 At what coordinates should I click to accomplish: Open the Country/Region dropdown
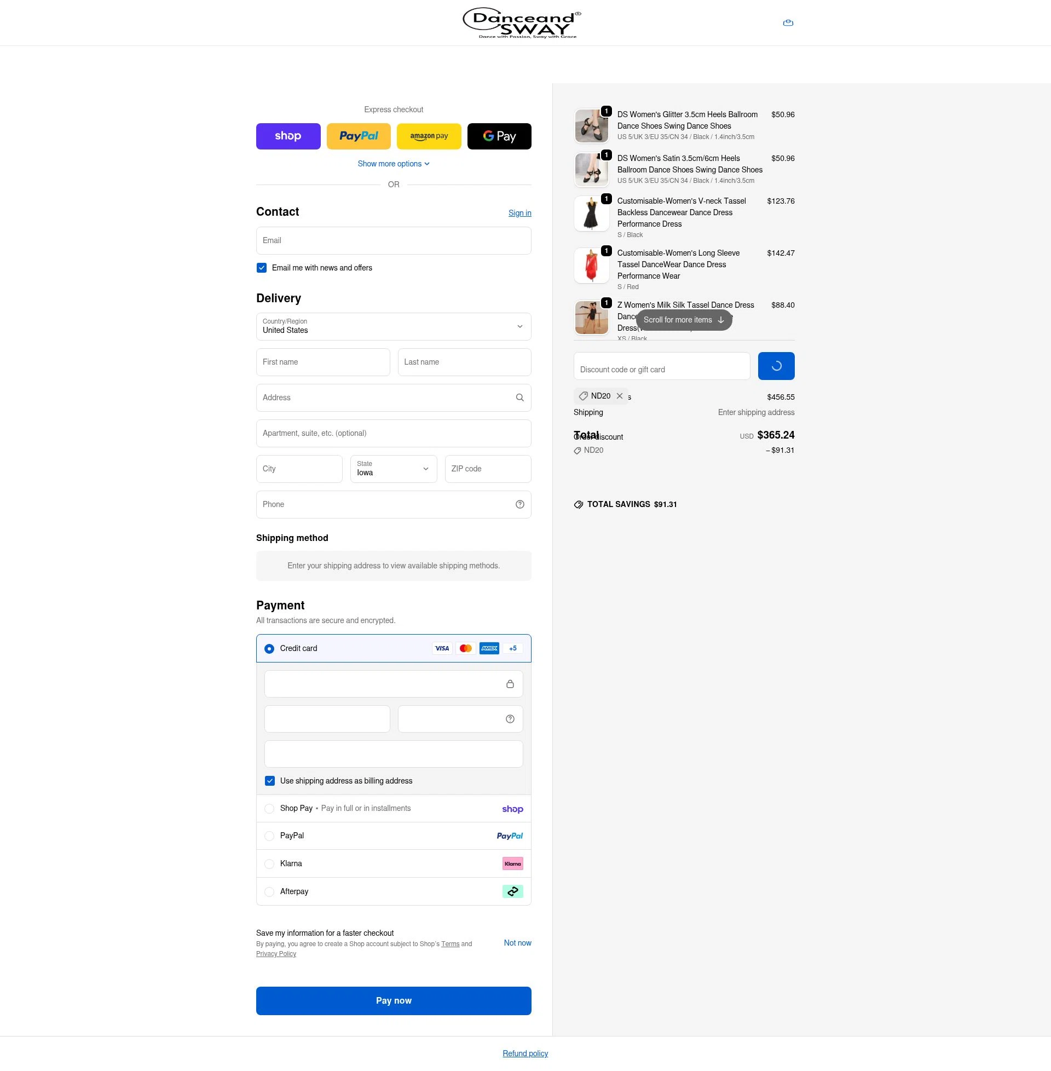[393, 326]
